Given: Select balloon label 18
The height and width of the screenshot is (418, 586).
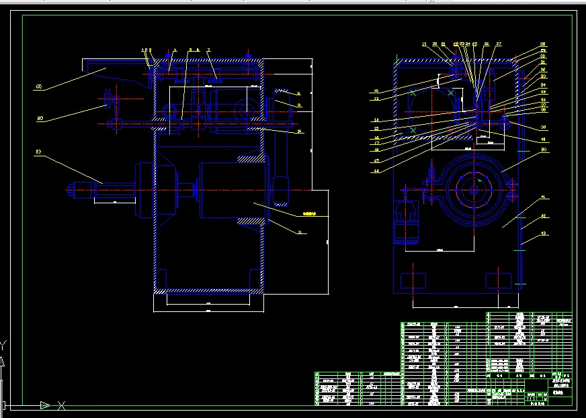Looking at the screenshot, I should click(x=376, y=150).
